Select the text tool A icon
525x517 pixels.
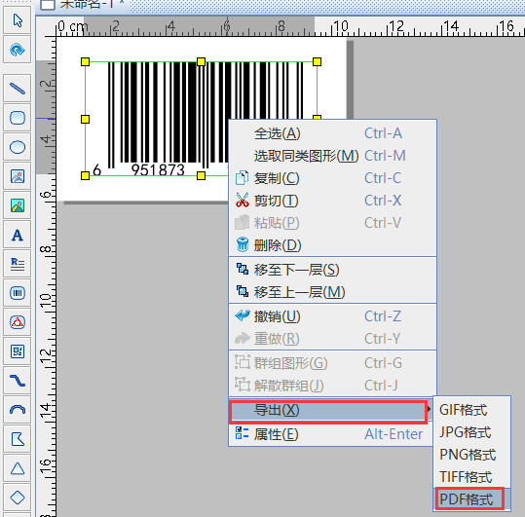18,235
